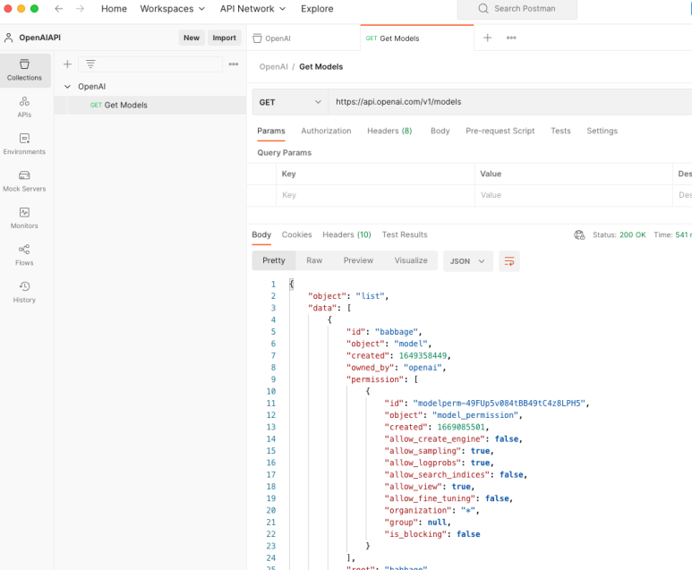The height and width of the screenshot is (570, 692).
Task: Click the collections filter search field
Action: [x=150, y=64]
